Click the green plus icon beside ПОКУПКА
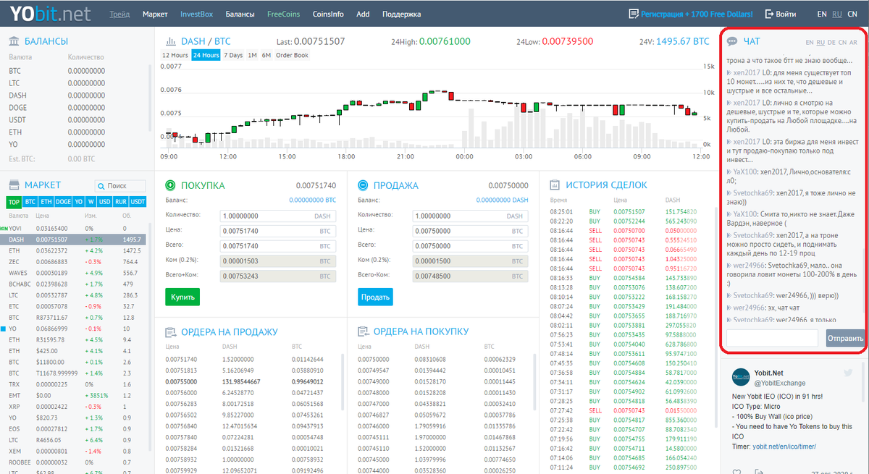Image resolution: width=869 pixels, height=474 pixels. 171,185
